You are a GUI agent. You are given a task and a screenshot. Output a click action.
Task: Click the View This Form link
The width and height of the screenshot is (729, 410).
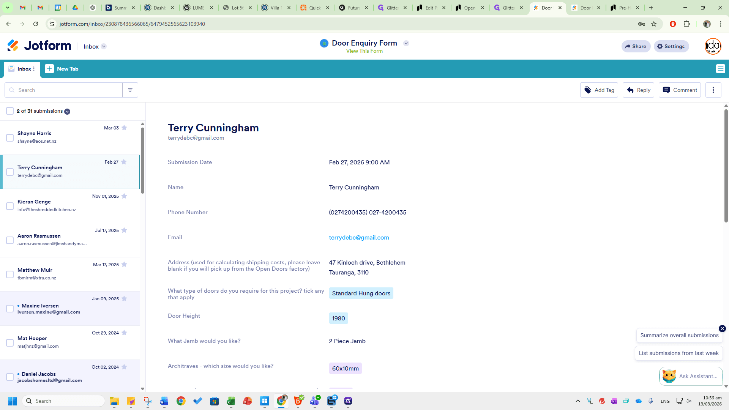(364, 51)
